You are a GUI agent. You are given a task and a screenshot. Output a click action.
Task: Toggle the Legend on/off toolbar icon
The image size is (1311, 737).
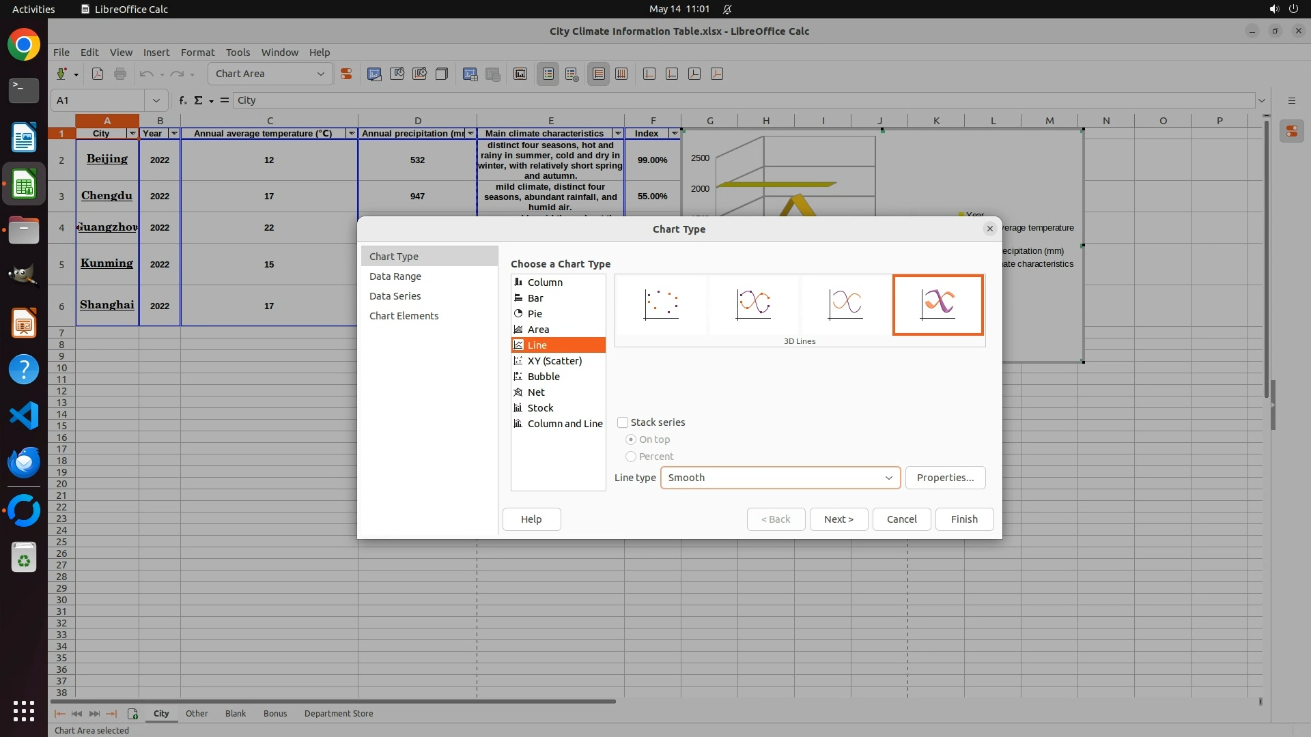[548, 74]
